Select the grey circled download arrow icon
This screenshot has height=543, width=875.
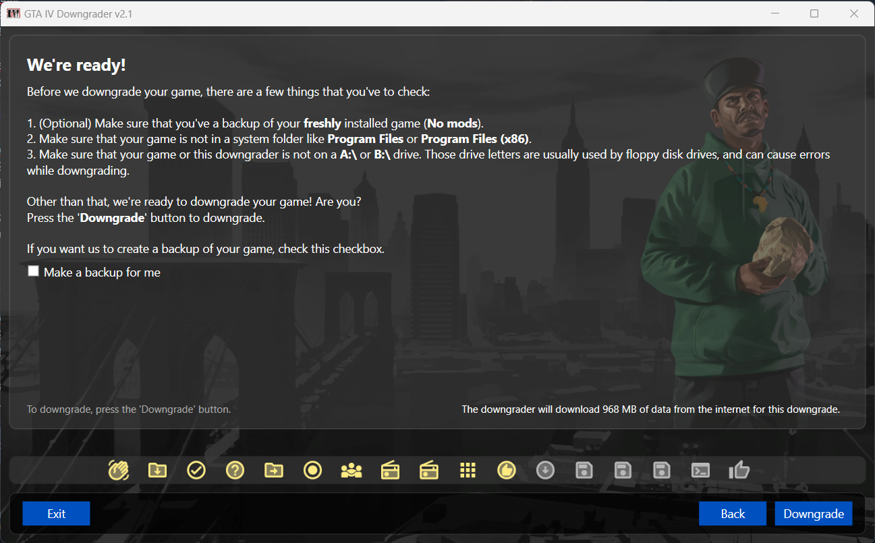click(545, 470)
